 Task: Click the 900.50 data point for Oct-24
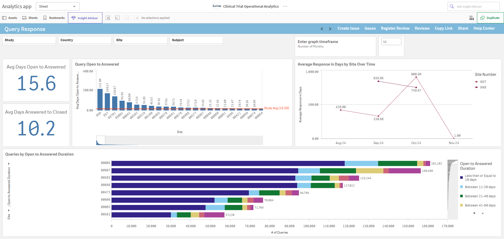point(416,77)
